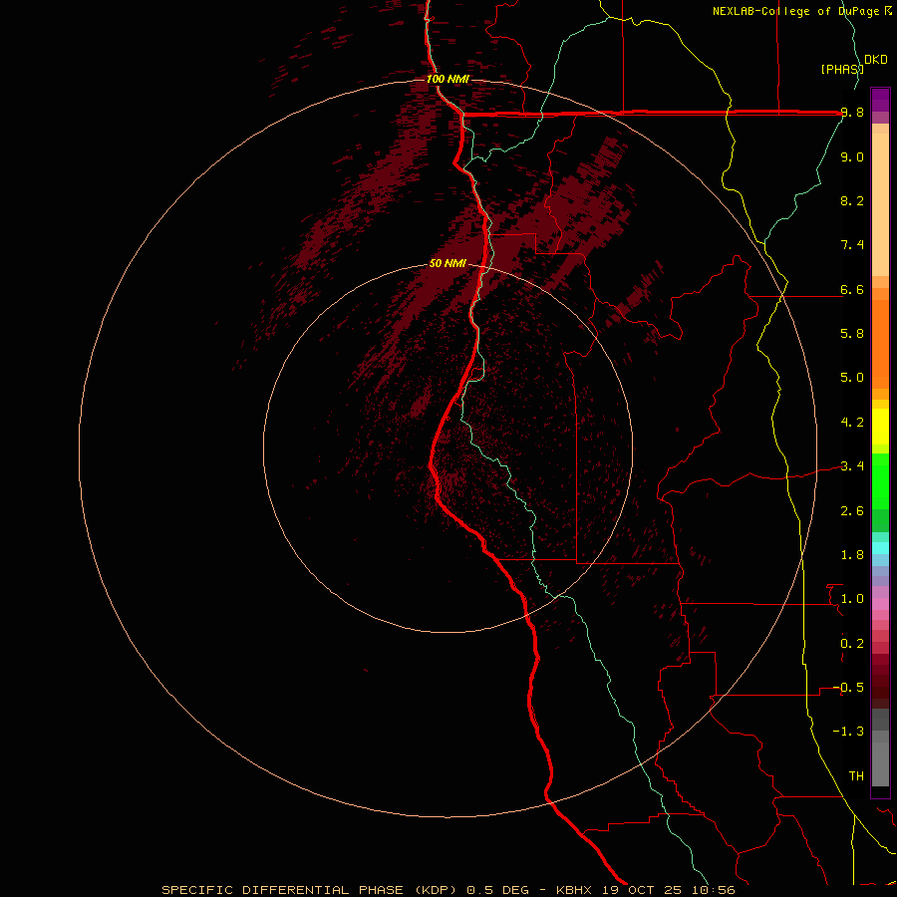The height and width of the screenshot is (897, 897).
Task: Click the 4.2 scale value
Action: pos(852,423)
